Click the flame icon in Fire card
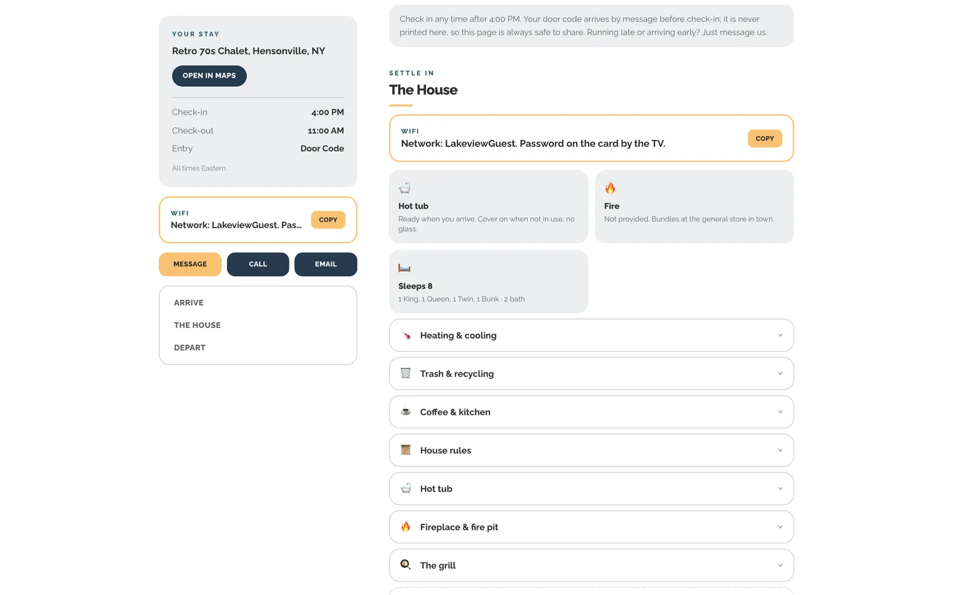The height and width of the screenshot is (595, 953). click(x=610, y=188)
